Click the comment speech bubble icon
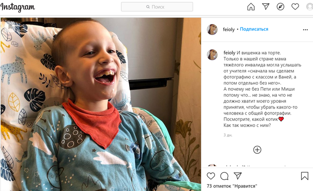Viewport: 313px width, 191px height. tap(224, 176)
